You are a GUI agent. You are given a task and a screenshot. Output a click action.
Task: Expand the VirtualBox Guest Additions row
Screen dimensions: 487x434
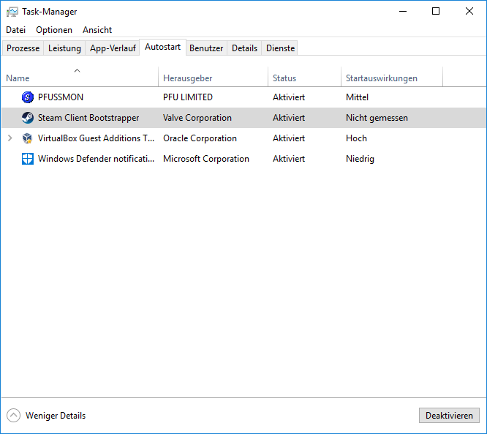tap(10, 138)
